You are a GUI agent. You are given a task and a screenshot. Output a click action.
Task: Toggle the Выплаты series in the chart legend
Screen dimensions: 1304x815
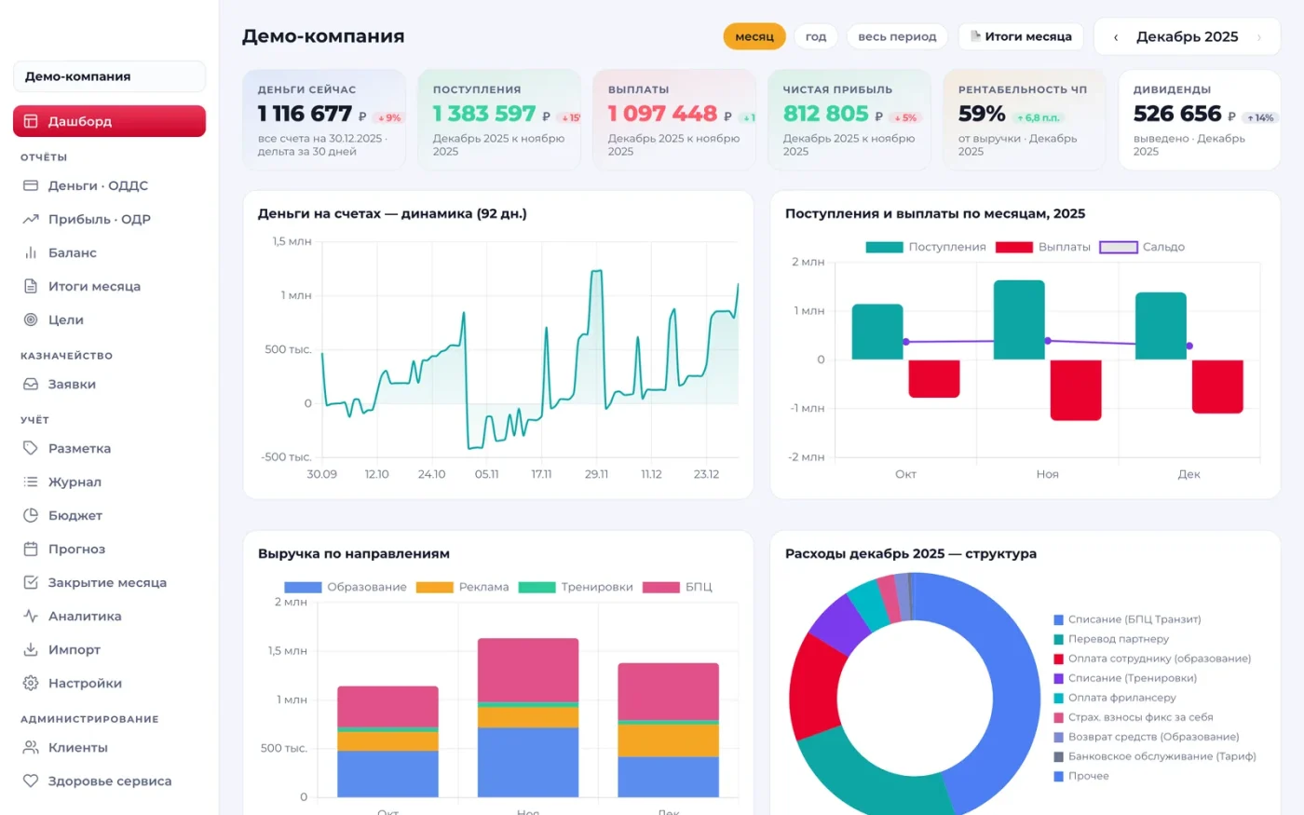point(1043,247)
